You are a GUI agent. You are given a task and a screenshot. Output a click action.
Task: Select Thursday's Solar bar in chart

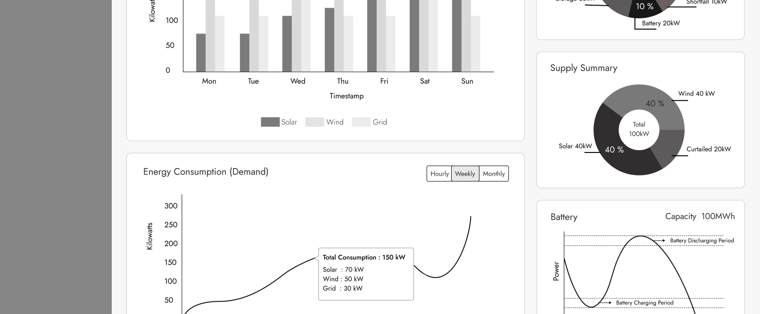pyautogui.click(x=330, y=40)
